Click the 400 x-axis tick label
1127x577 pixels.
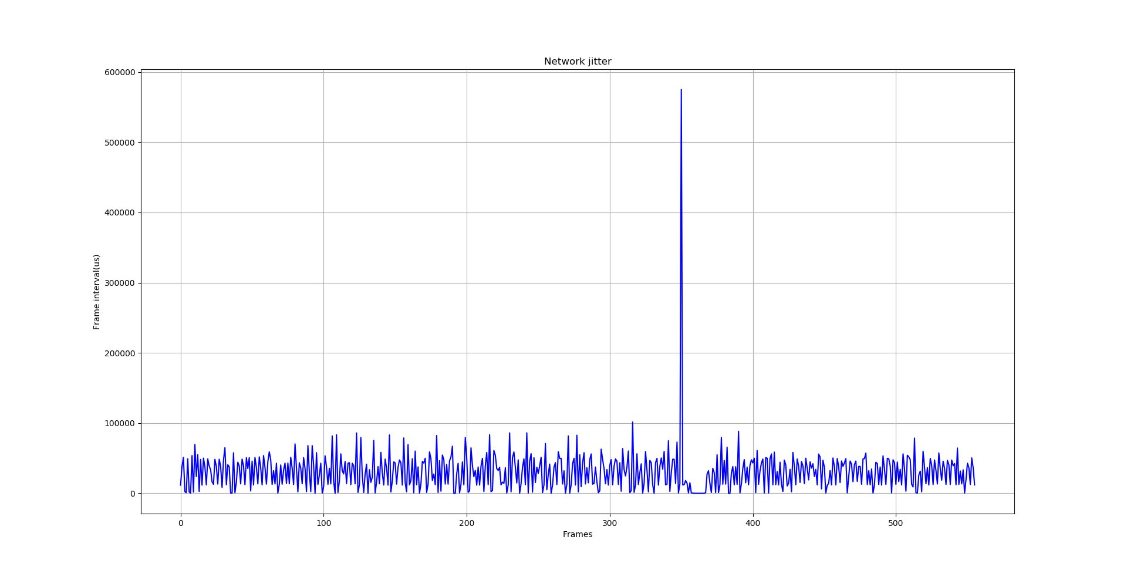pyautogui.click(x=753, y=523)
